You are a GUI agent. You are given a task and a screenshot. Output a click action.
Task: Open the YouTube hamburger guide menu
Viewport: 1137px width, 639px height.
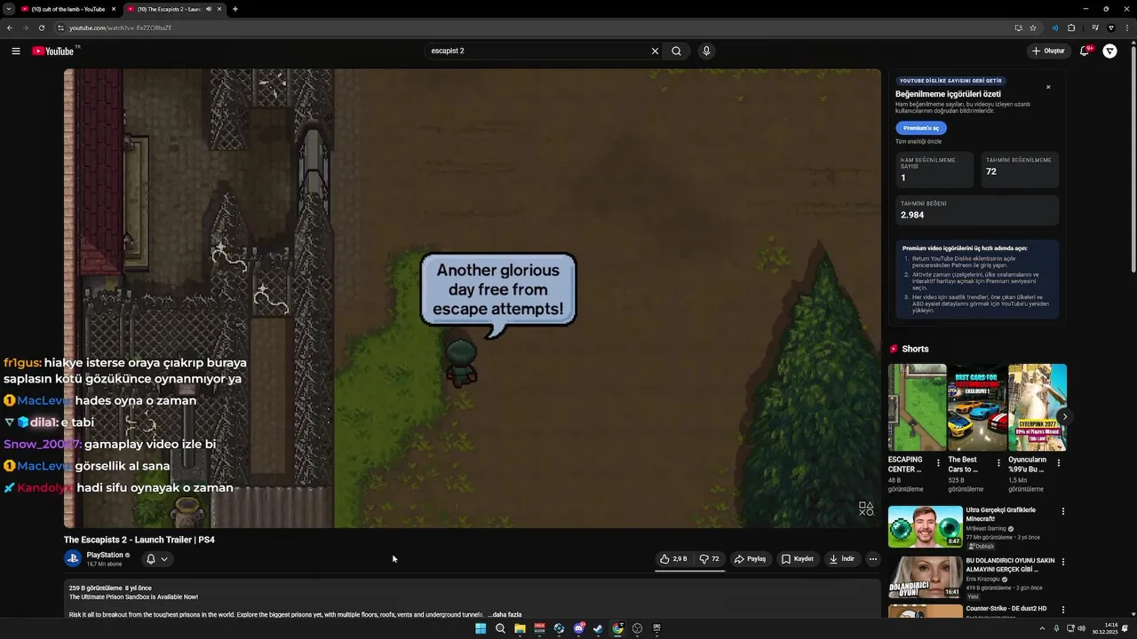pos(16,51)
